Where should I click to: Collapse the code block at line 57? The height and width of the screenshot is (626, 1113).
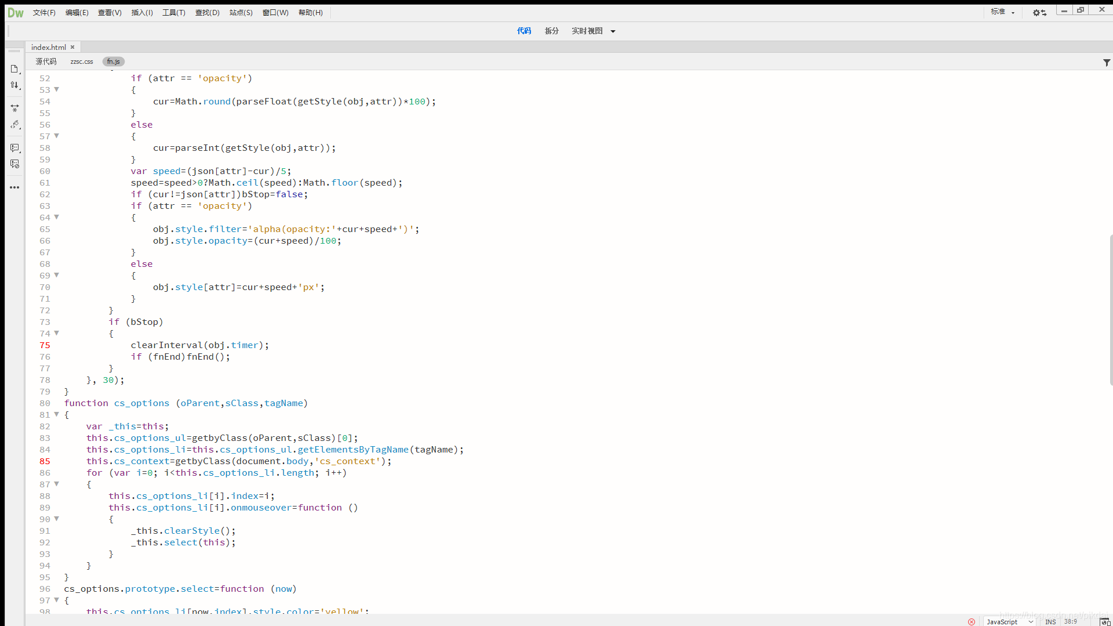click(x=56, y=136)
